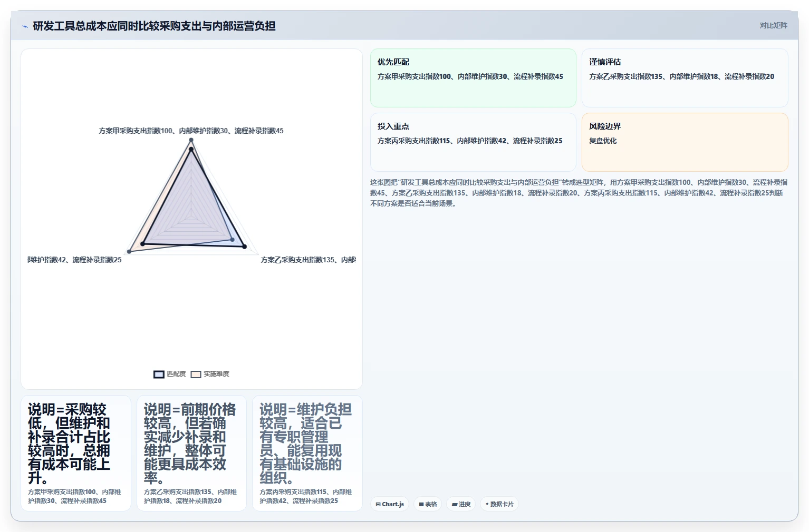The width and height of the screenshot is (809, 532).
Task: Open the card 说明=维护负担较高
Action: click(x=307, y=453)
